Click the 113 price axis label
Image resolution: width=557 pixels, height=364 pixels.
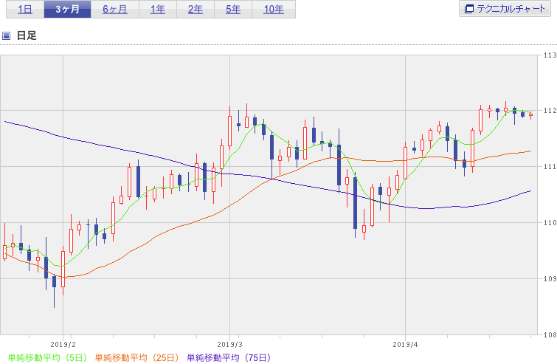[x=550, y=55]
